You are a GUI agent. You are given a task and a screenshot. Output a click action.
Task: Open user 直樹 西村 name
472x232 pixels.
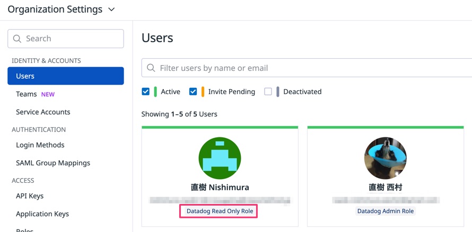click(386, 188)
